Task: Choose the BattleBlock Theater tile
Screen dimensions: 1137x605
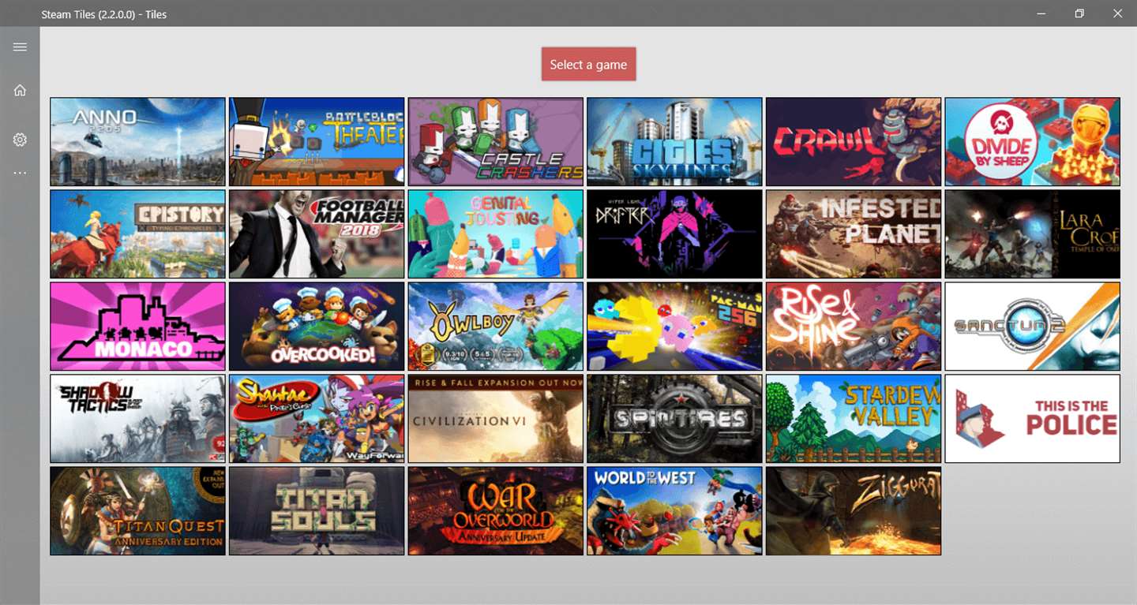Action: (x=317, y=142)
